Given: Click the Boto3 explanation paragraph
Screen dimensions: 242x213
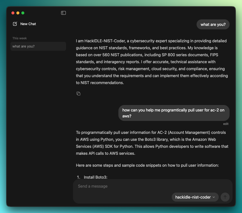Looking at the screenshot, I should 152,143.
